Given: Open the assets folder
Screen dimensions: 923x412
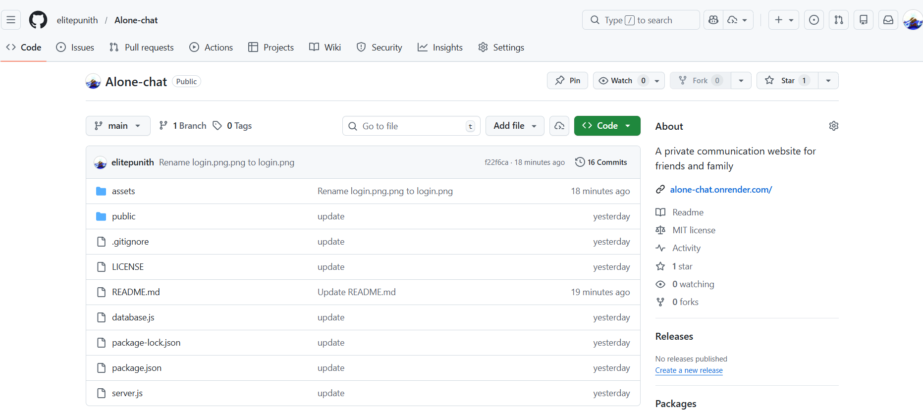Looking at the screenshot, I should click(123, 191).
